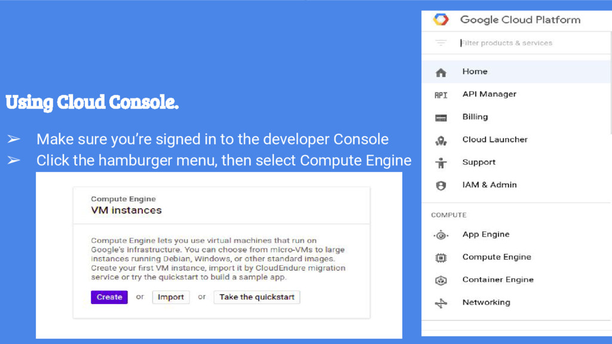Select the Cloud Launcher menu entry

click(516, 140)
